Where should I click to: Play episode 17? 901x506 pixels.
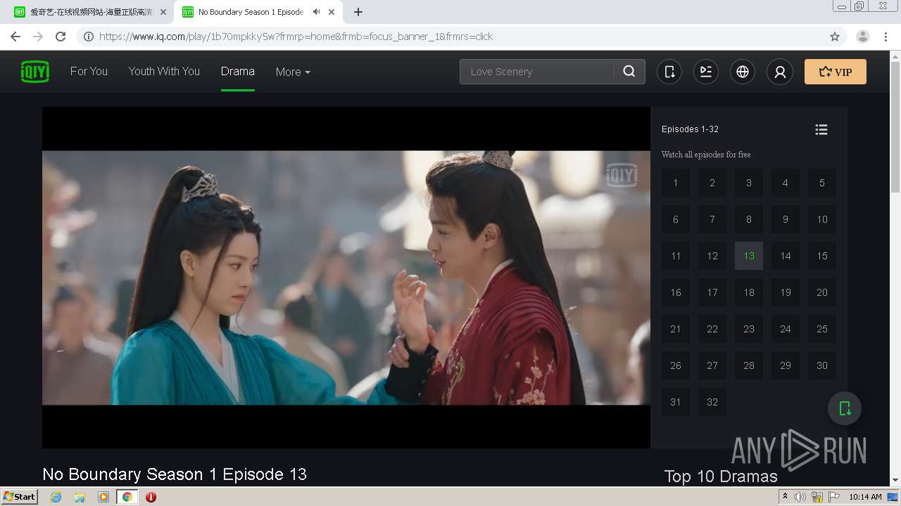coord(712,292)
